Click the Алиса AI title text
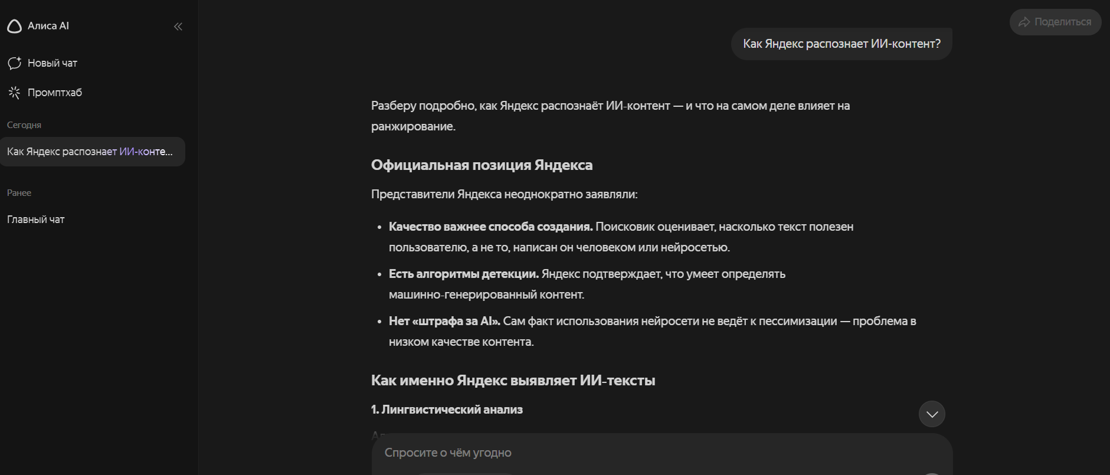The image size is (1110, 475). (x=48, y=26)
